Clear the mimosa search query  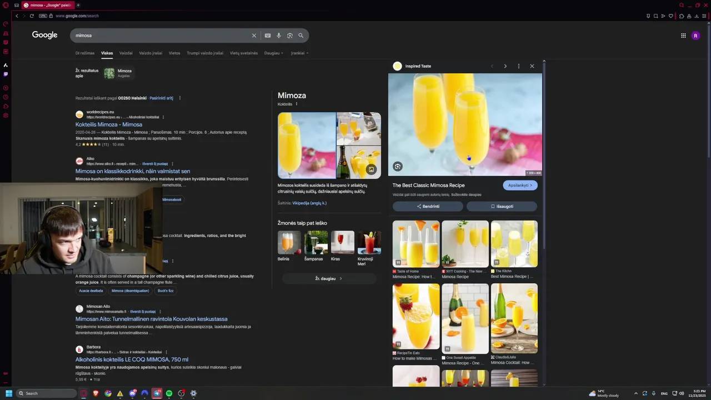254,36
